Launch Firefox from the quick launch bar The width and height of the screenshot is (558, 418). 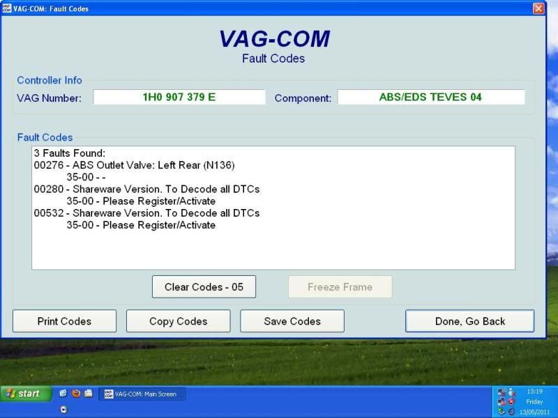(x=76, y=393)
